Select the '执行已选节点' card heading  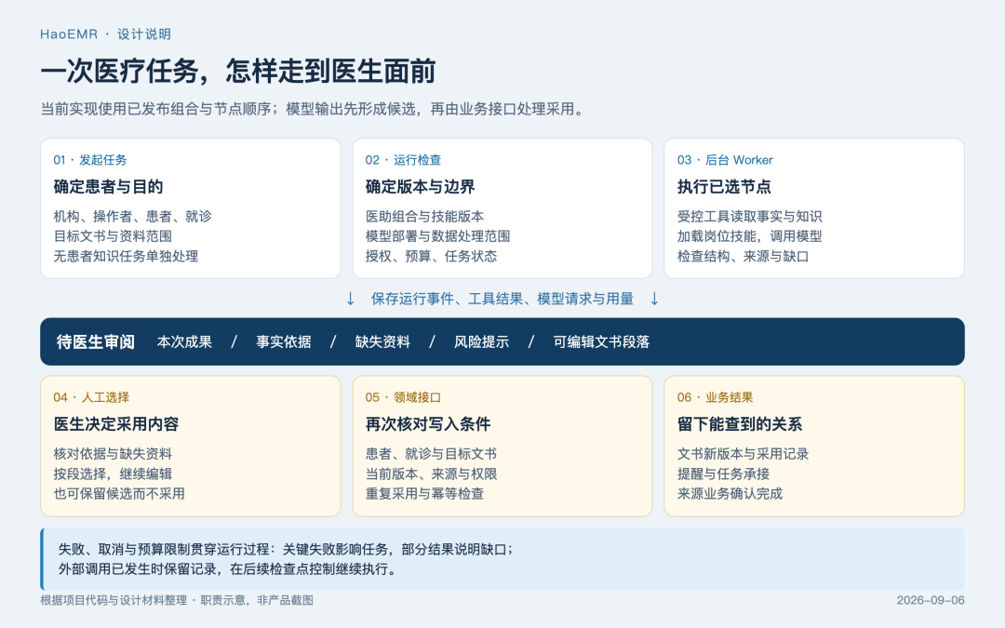click(x=724, y=186)
